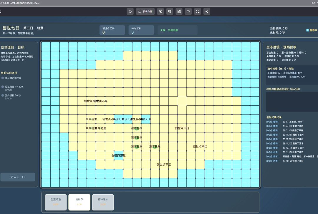Select the 播种草 action card
318x214 pixels.
tap(79, 202)
